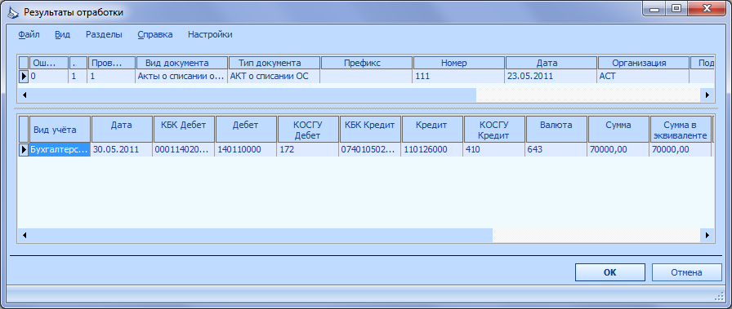This screenshot has width=732, height=309.
Task: Select the КОСГУ Кредит cell '410'
Action: (x=494, y=149)
